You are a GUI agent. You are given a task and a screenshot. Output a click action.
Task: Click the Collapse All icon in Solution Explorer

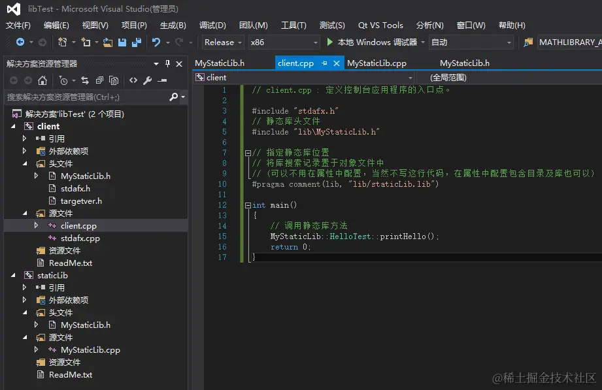(x=99, y=80)
